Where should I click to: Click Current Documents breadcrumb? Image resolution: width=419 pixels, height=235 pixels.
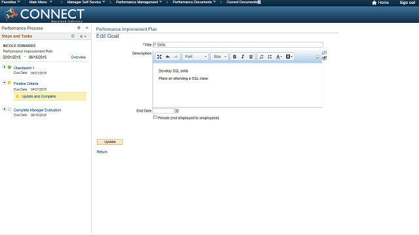pos(242,2)
